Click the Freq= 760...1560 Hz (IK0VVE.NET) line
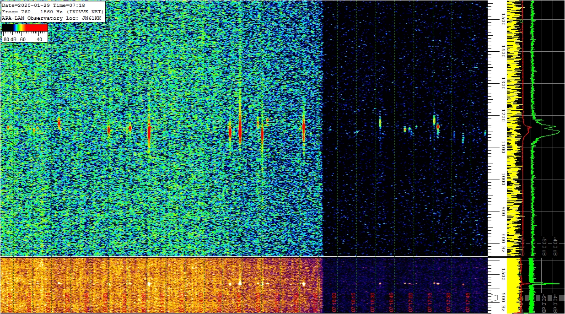565x314 pixels. click(x=53, y=11)
